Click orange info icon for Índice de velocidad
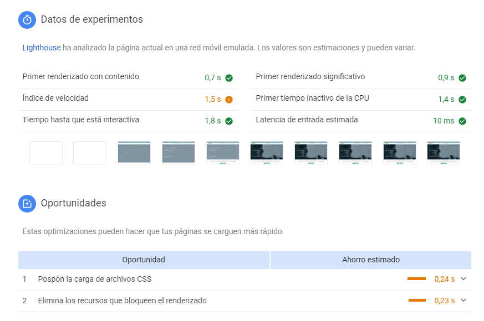This screenshot has height=321, width=484. [229, 100]
